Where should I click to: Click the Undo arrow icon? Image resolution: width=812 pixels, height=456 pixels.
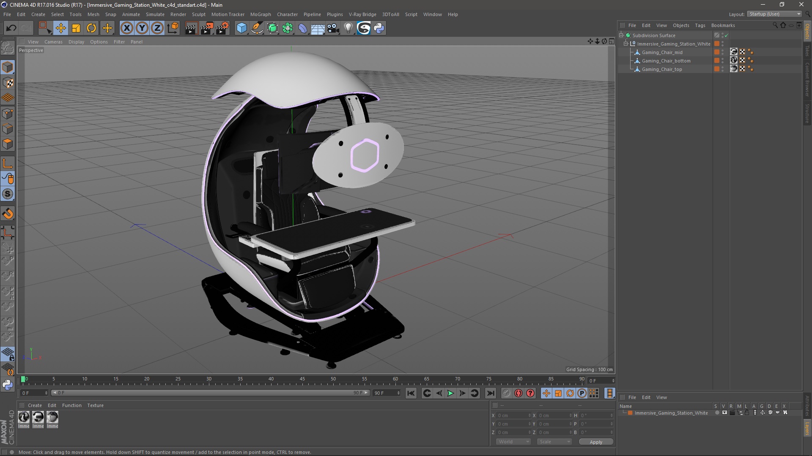click(x=11, y=28)
